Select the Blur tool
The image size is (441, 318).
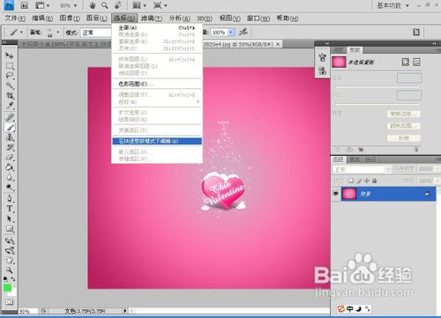coord(10,177)
